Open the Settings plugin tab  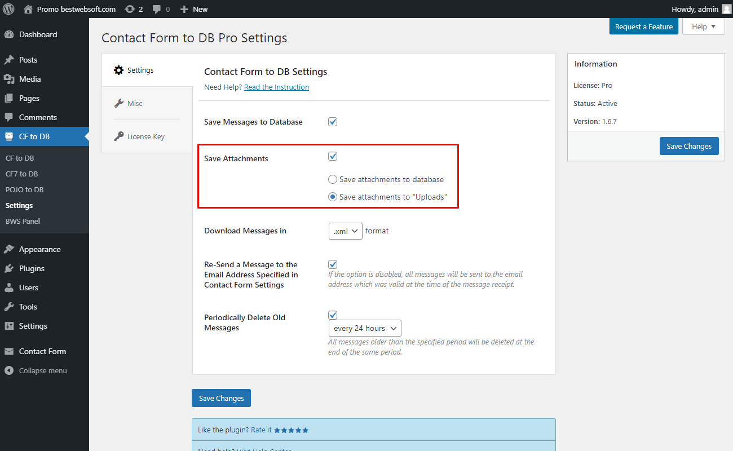click(x=147, y=70)
